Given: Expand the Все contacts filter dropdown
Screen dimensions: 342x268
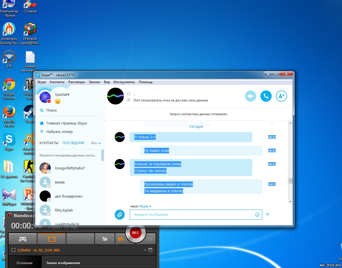Looking at the screenshot, I should click(x=96, y=143).
